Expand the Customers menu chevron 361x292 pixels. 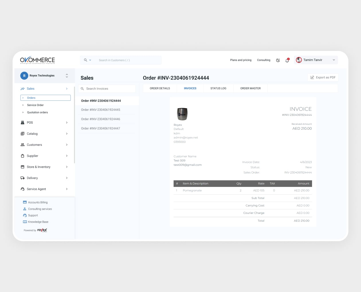(67, 145)
